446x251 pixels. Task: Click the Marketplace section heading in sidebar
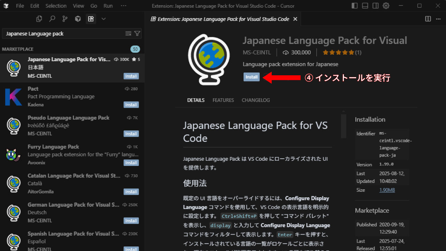pos(372,211)
